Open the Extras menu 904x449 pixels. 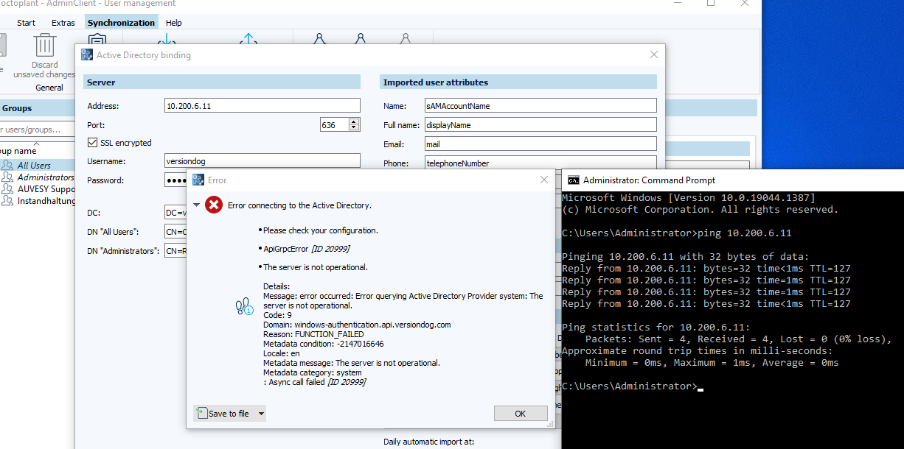[x=63, y=22]
